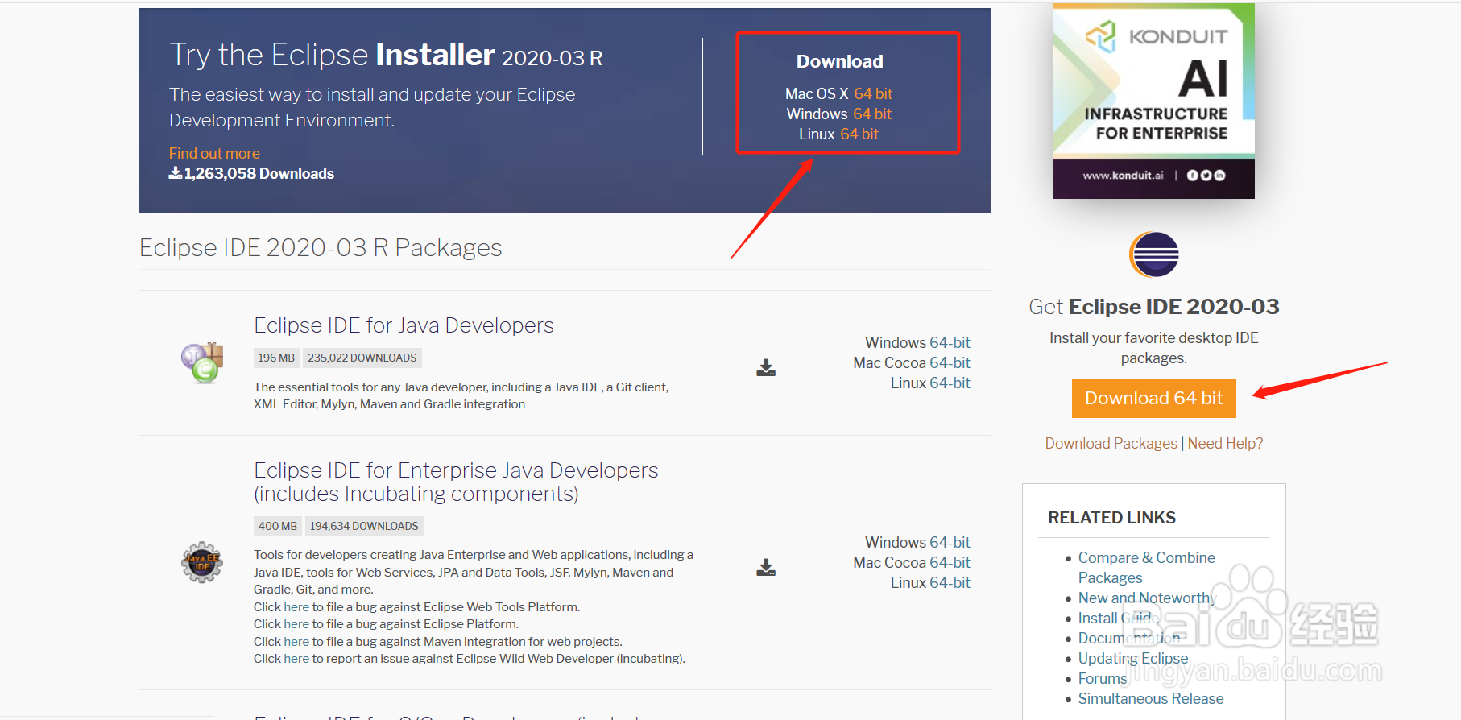Get Enterprise Java Windows 64-bit package
1461x720 pixels.
950,542
